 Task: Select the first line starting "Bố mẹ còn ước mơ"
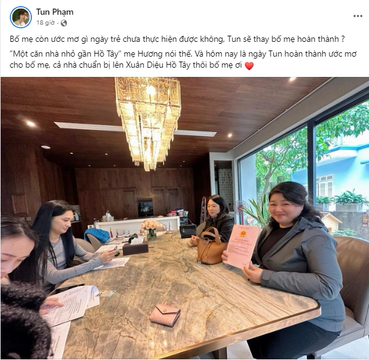pyautogui.click(x=177, y=39)
